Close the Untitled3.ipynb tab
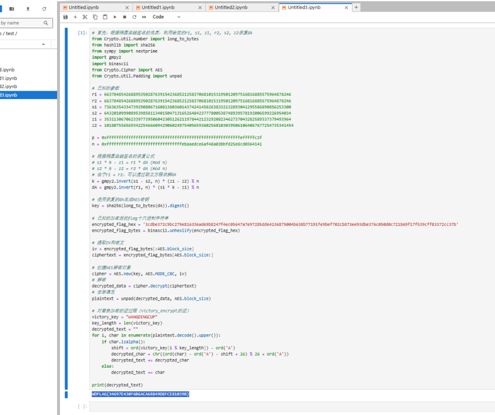495x415 pixels. (346, 7)
